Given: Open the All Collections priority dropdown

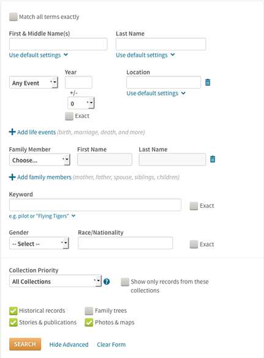Looking at the screenshot, I should (55, 281).
